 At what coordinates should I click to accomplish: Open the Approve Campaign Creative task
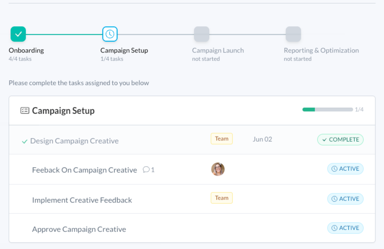pyautogui.click(x=79, y=229)
